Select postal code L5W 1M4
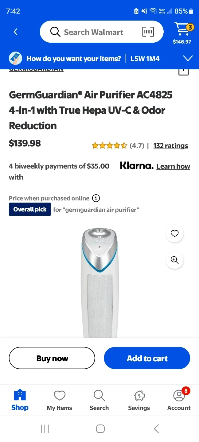This screenshot has width=199, height=442. point(145,59)
